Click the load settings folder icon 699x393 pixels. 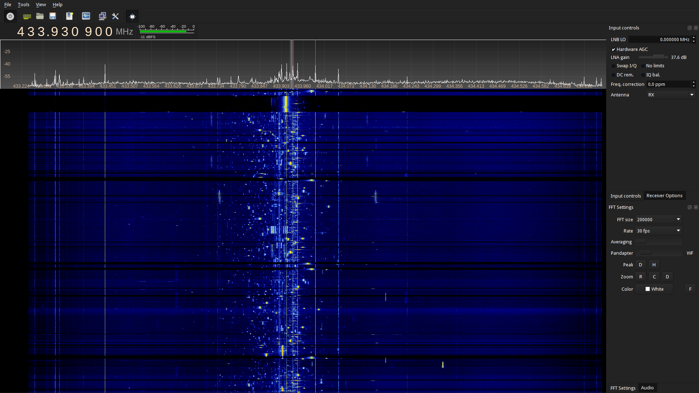click(40, 16)
